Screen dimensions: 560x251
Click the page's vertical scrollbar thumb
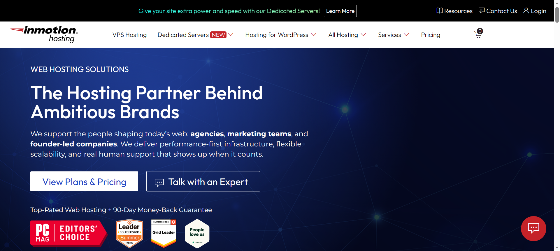click(557, 15)
